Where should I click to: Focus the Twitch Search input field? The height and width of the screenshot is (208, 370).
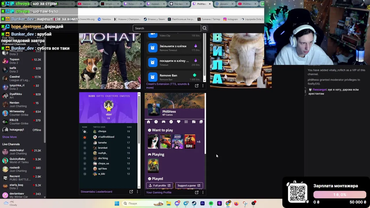167,28
